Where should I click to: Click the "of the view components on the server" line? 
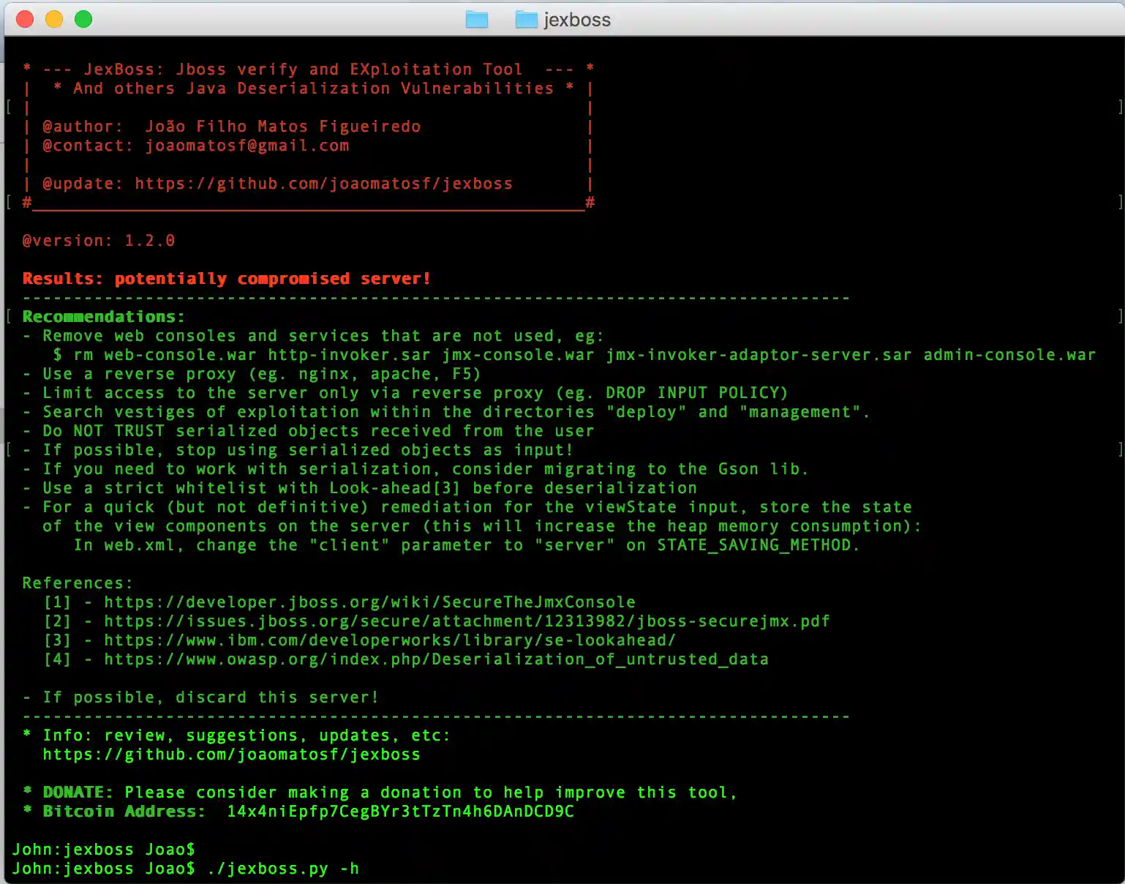click(x=482, y=526)
